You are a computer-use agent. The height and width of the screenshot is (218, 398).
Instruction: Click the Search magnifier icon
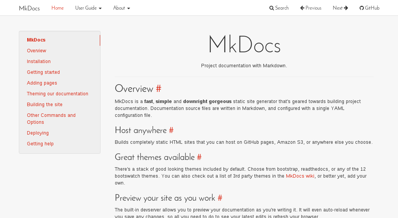point(271,8)
